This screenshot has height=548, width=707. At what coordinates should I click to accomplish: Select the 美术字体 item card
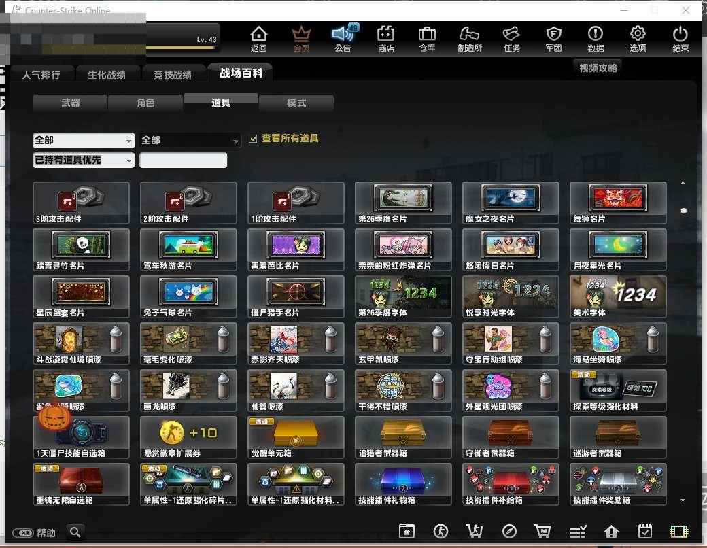coord(618,297)
